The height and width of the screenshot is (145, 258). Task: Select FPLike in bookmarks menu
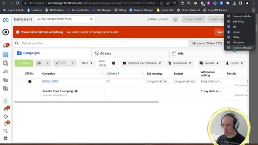coord(239,37)
